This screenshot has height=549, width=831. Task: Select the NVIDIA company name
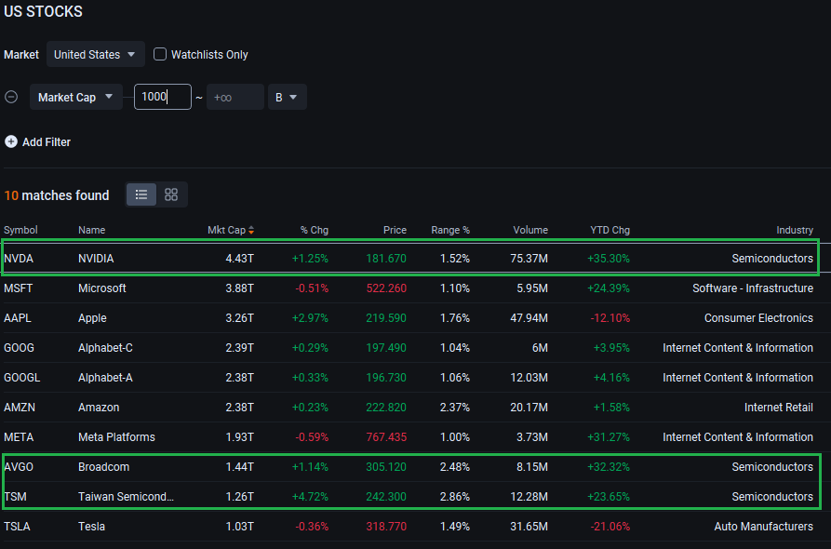pos(96,259)
